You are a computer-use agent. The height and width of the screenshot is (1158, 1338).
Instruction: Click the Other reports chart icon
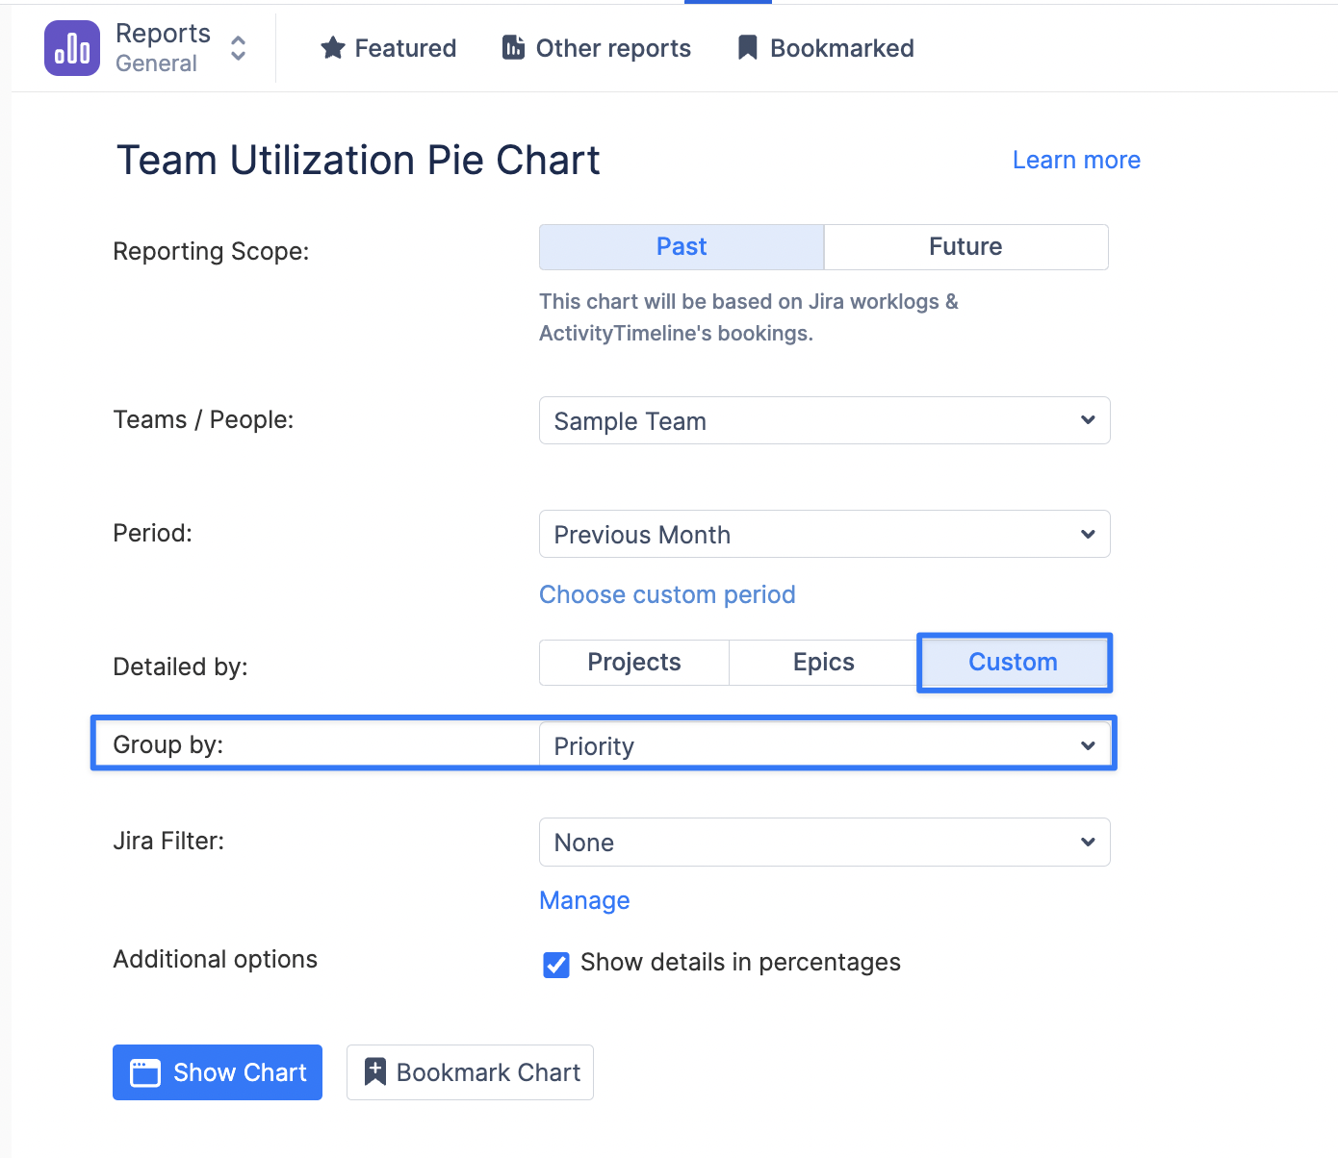point(514,48)
